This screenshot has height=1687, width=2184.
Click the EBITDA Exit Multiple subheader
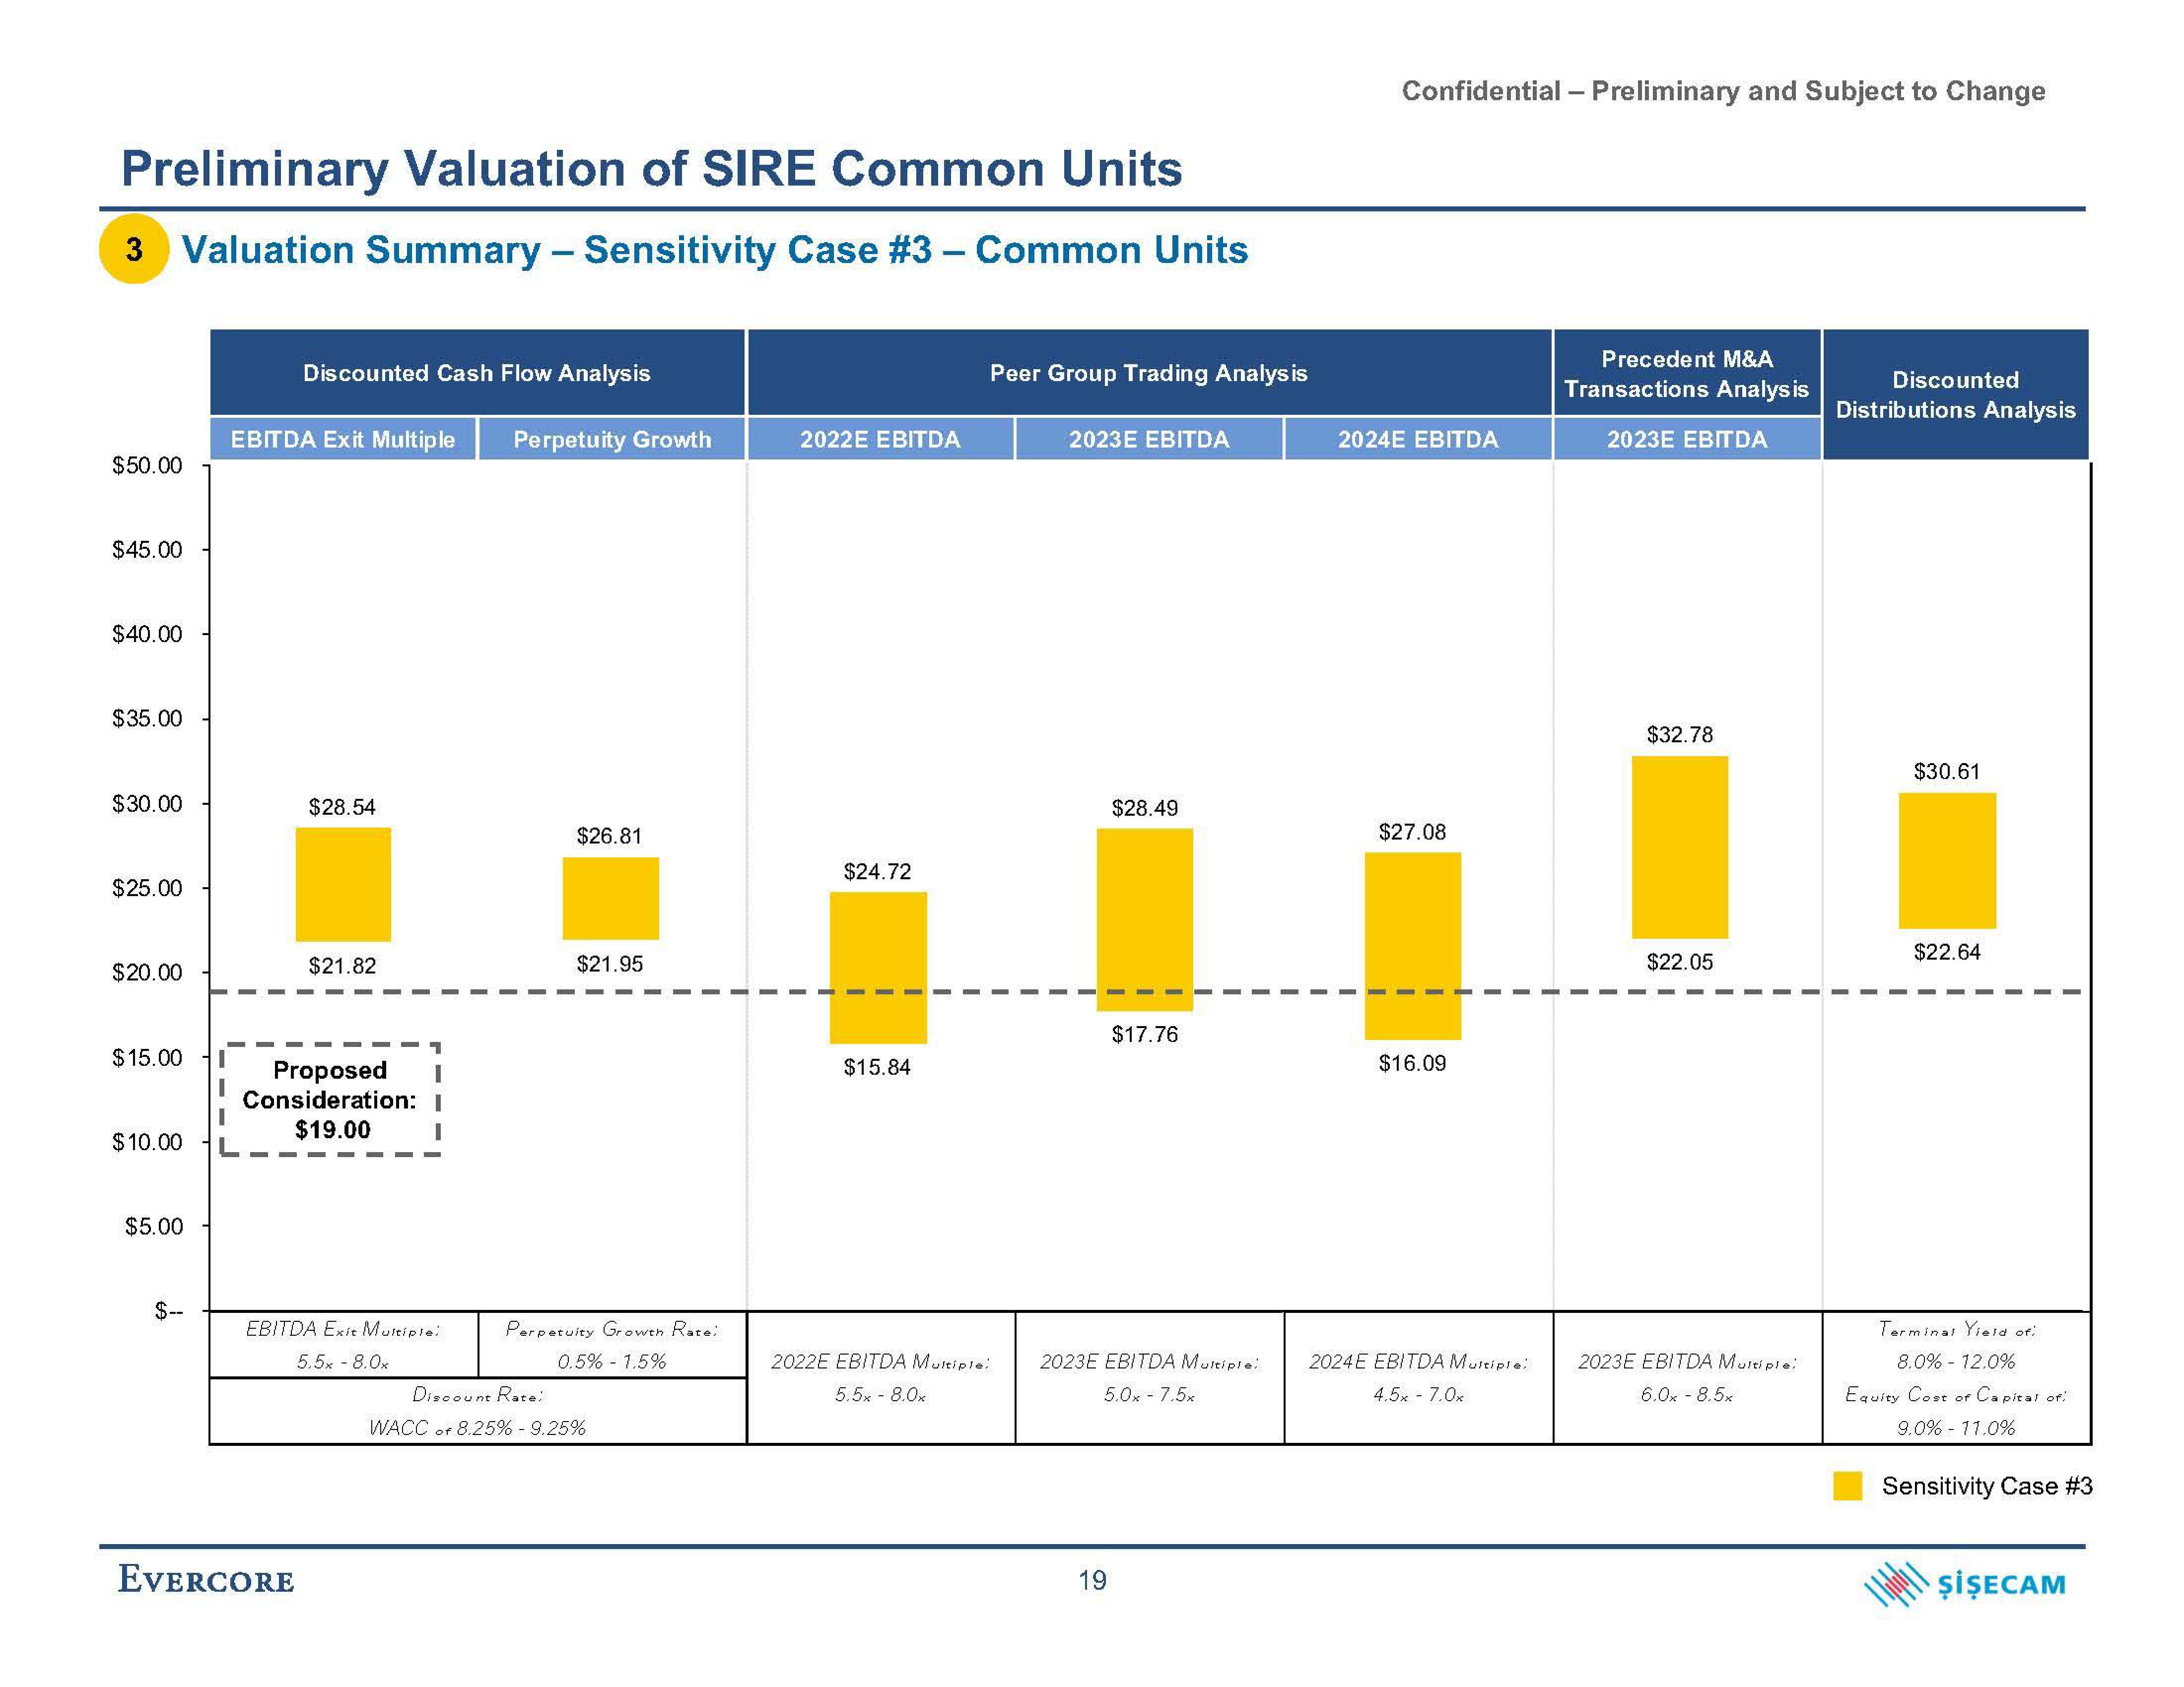[343, 439]
